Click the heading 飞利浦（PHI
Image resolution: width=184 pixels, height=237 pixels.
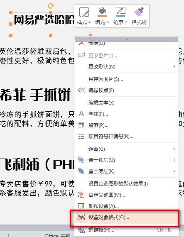[x=37, y=164]
